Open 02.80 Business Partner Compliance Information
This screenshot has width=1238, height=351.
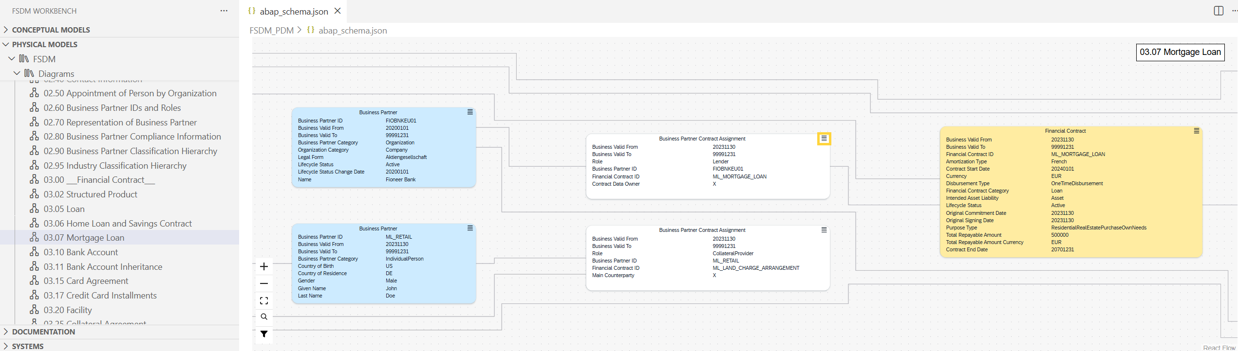coord(132,136)
